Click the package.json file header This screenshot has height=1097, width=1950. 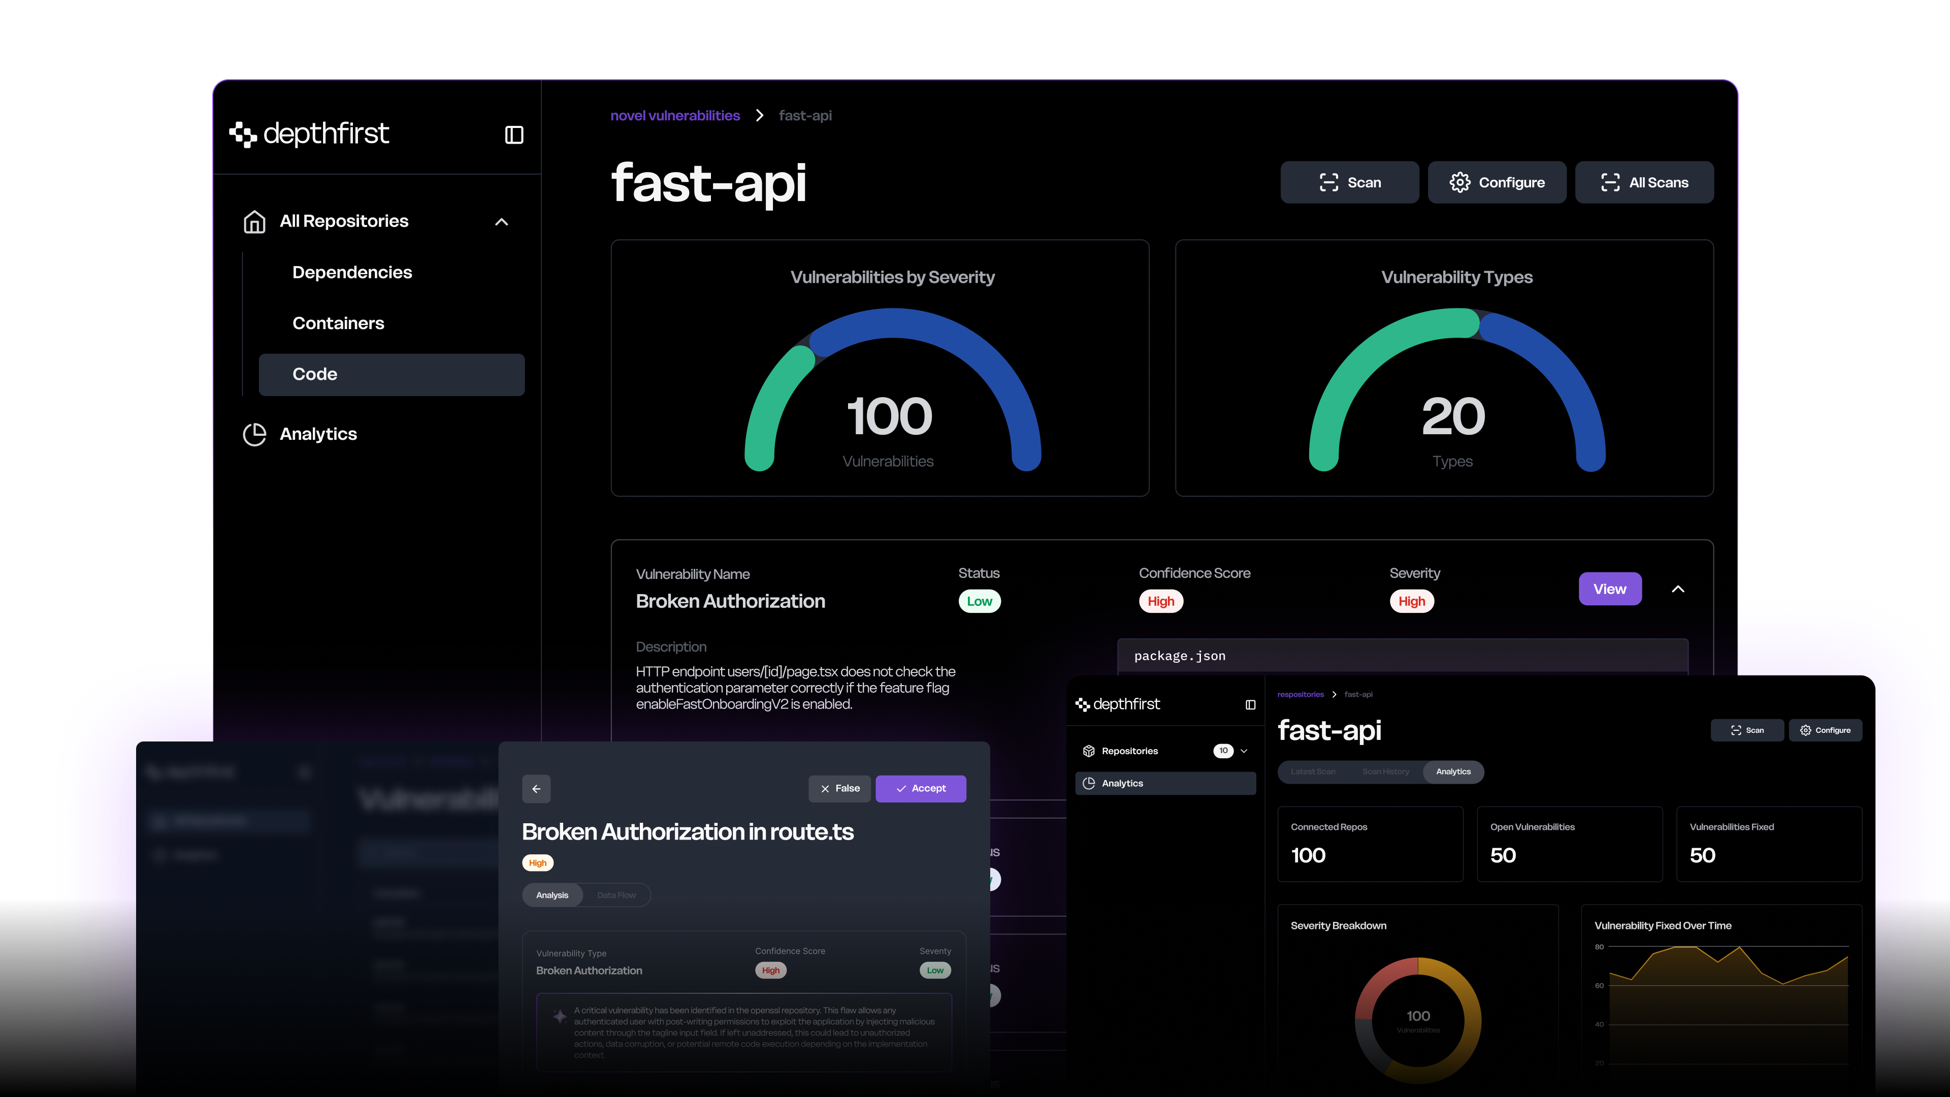click(1402, 656)
